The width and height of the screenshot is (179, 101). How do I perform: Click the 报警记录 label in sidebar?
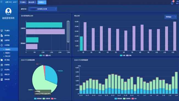(x=7, y=74)
